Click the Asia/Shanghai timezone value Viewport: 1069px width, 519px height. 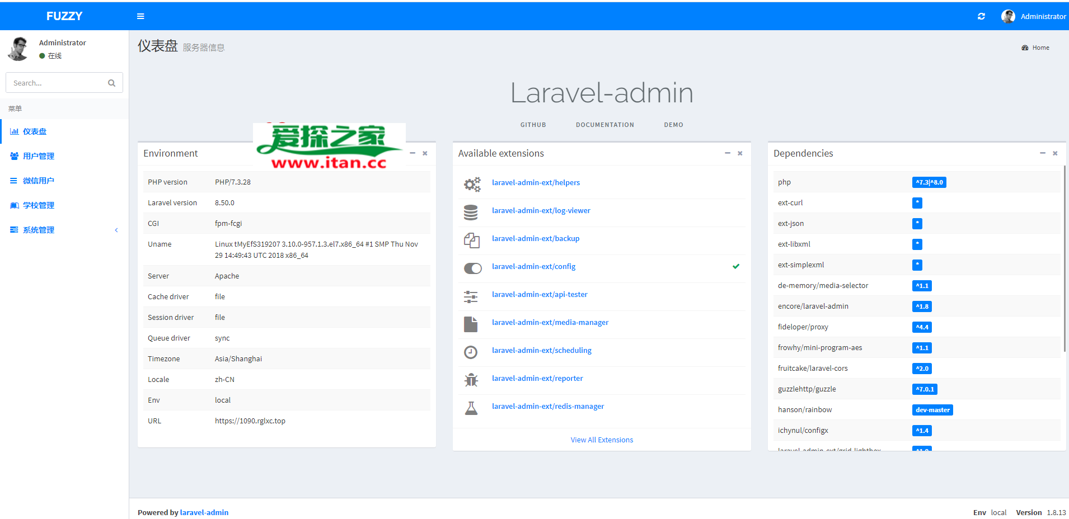[238, 358]
